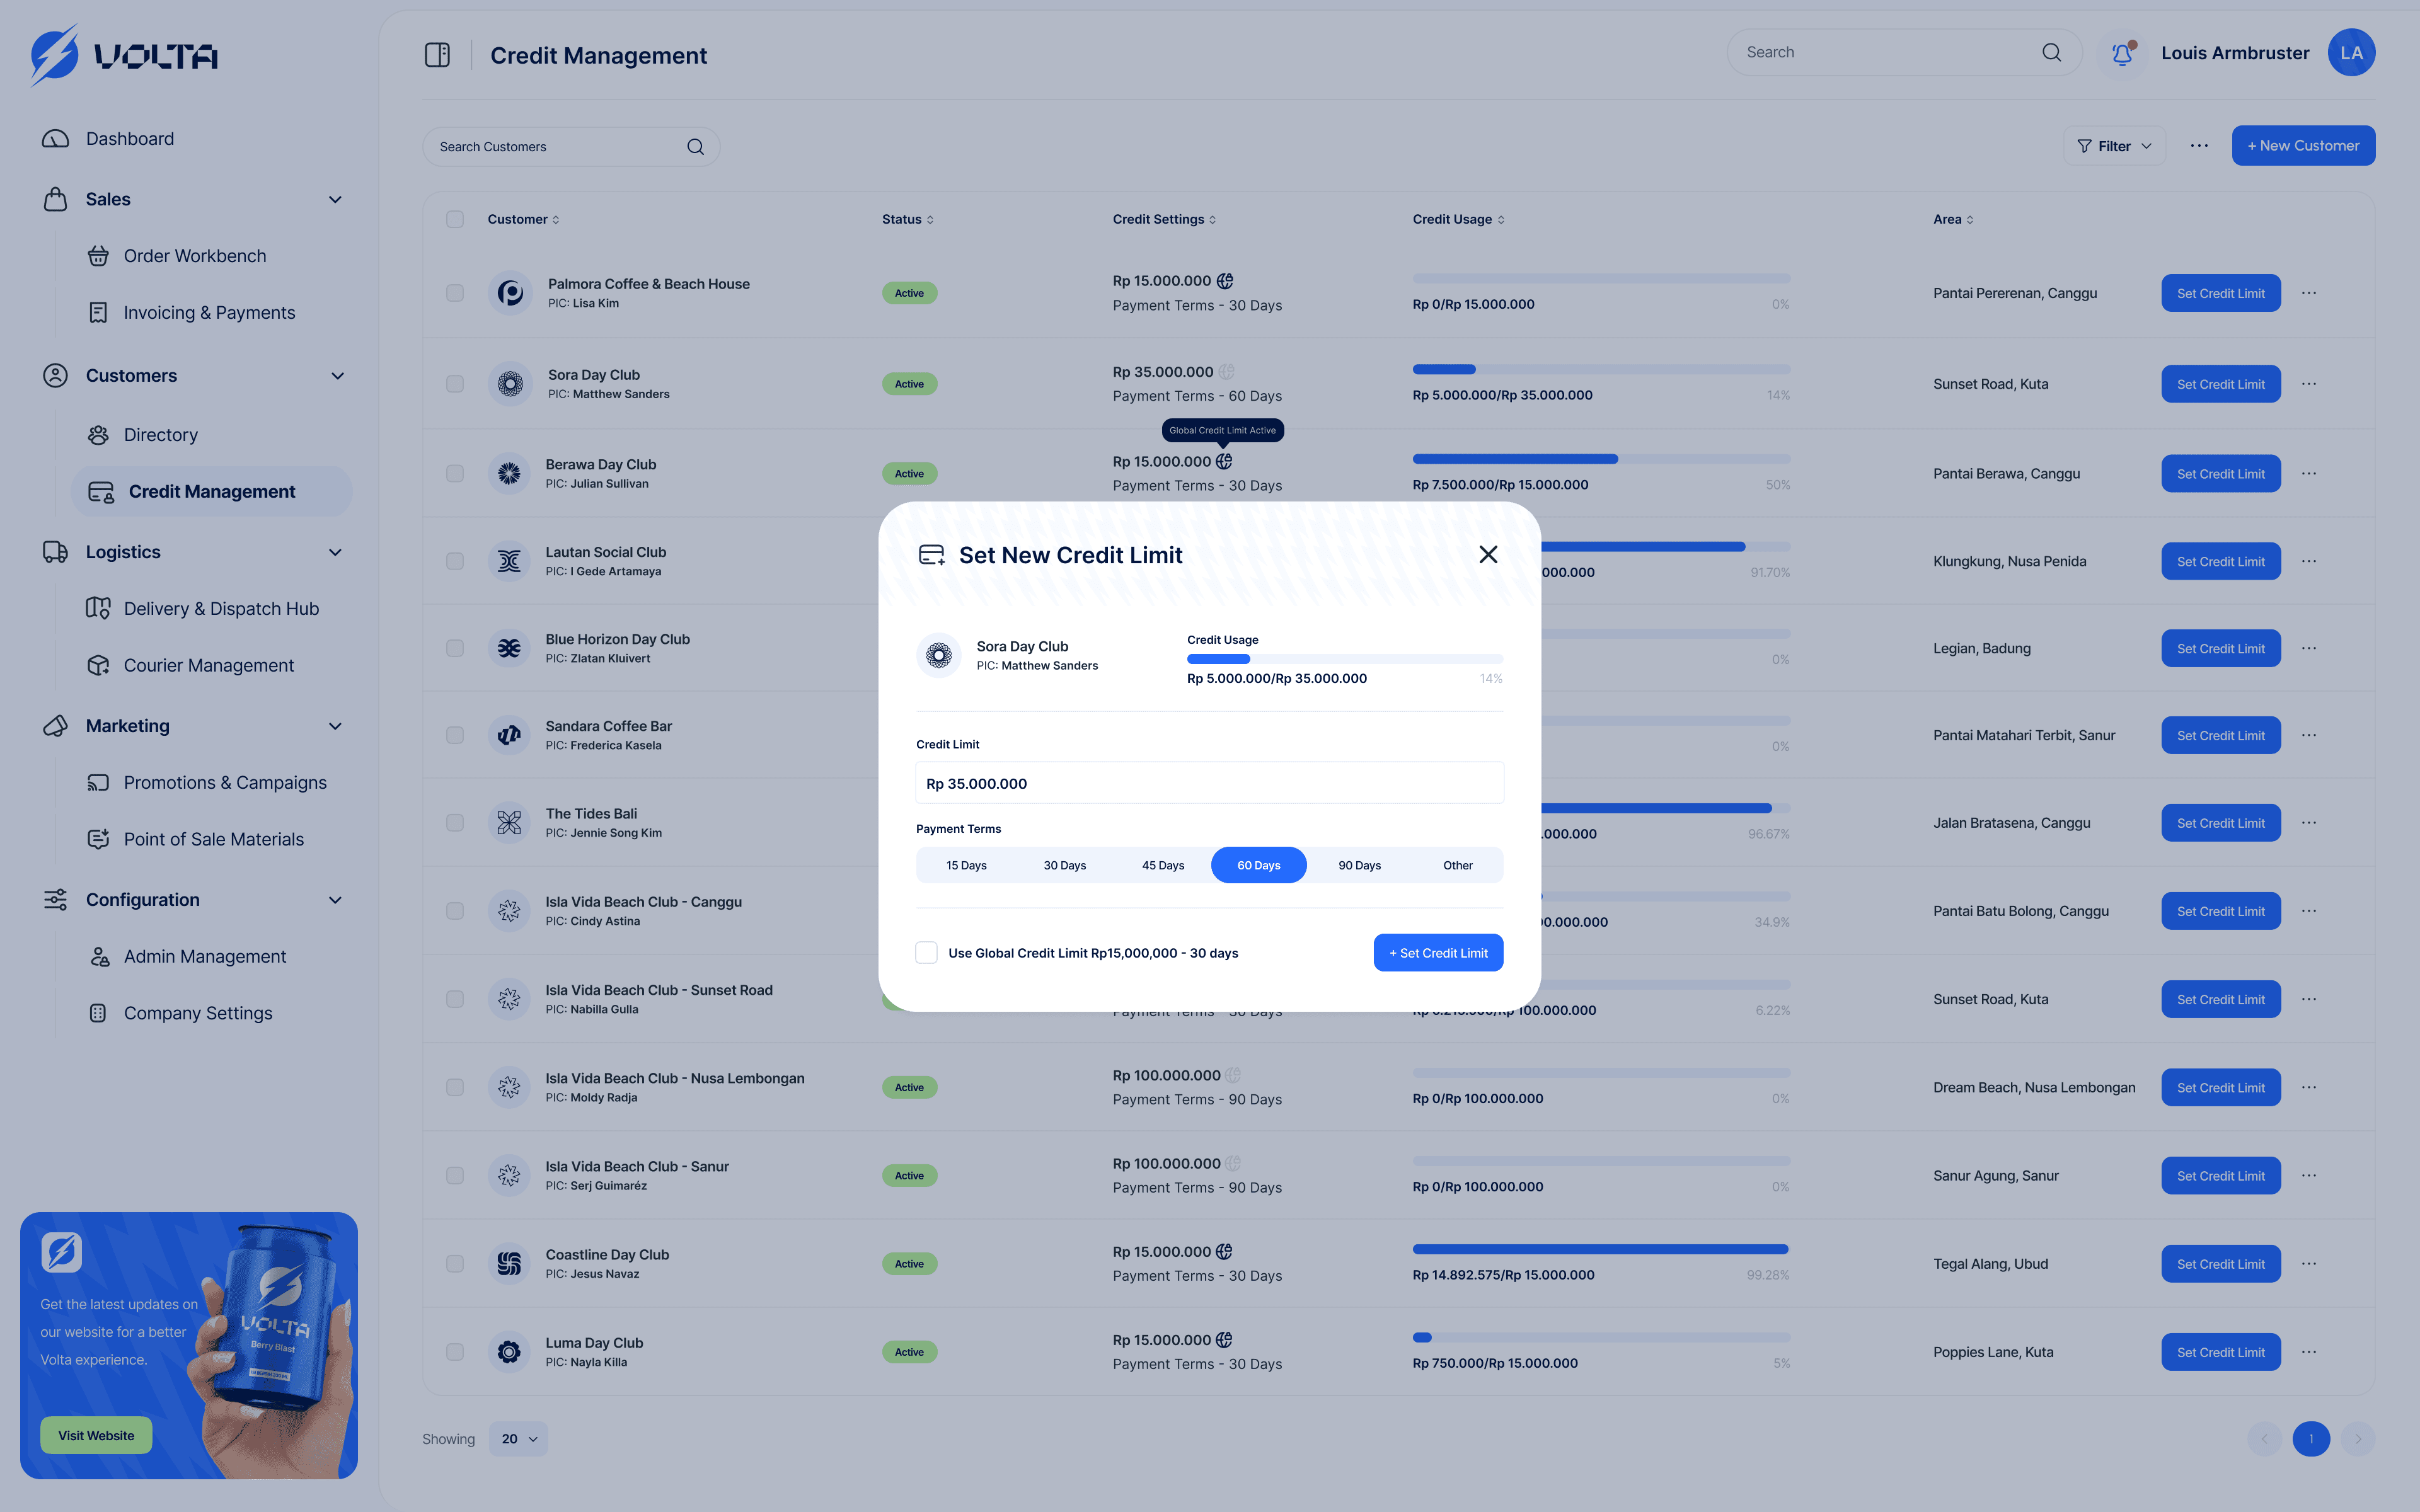Click the Search Customers magnifier icon

pos(696,147)
